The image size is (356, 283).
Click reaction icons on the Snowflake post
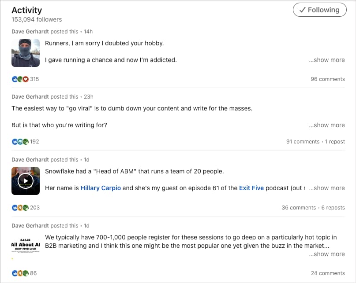click(20, 208)
